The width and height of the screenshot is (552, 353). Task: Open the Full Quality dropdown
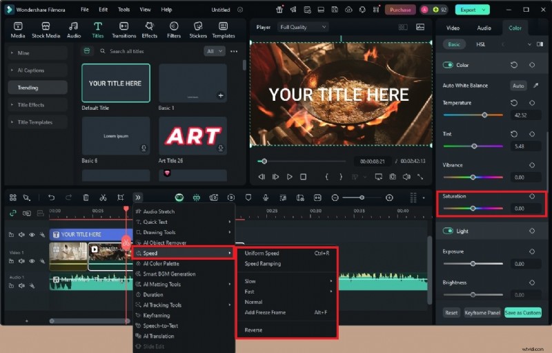tap(303, 27)
